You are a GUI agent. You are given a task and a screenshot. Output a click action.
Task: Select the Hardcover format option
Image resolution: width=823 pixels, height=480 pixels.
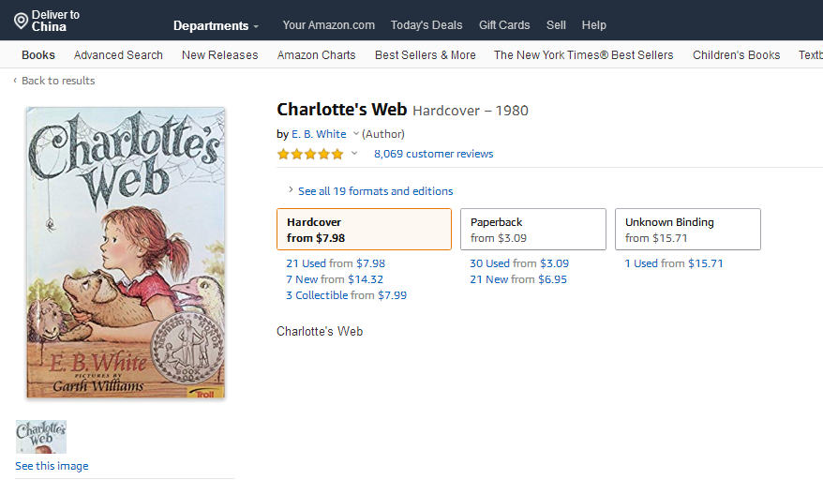pyautogui.click(x=364, y=230)
